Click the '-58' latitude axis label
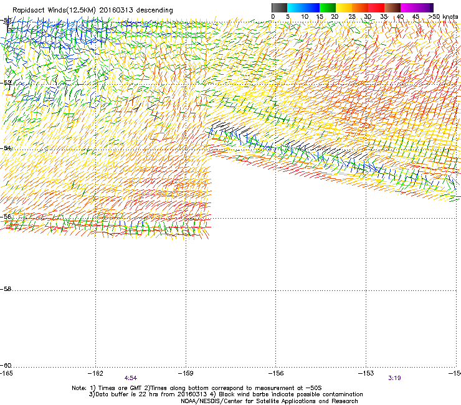Viewport: 461px width, 405px height. coord(6,289)
